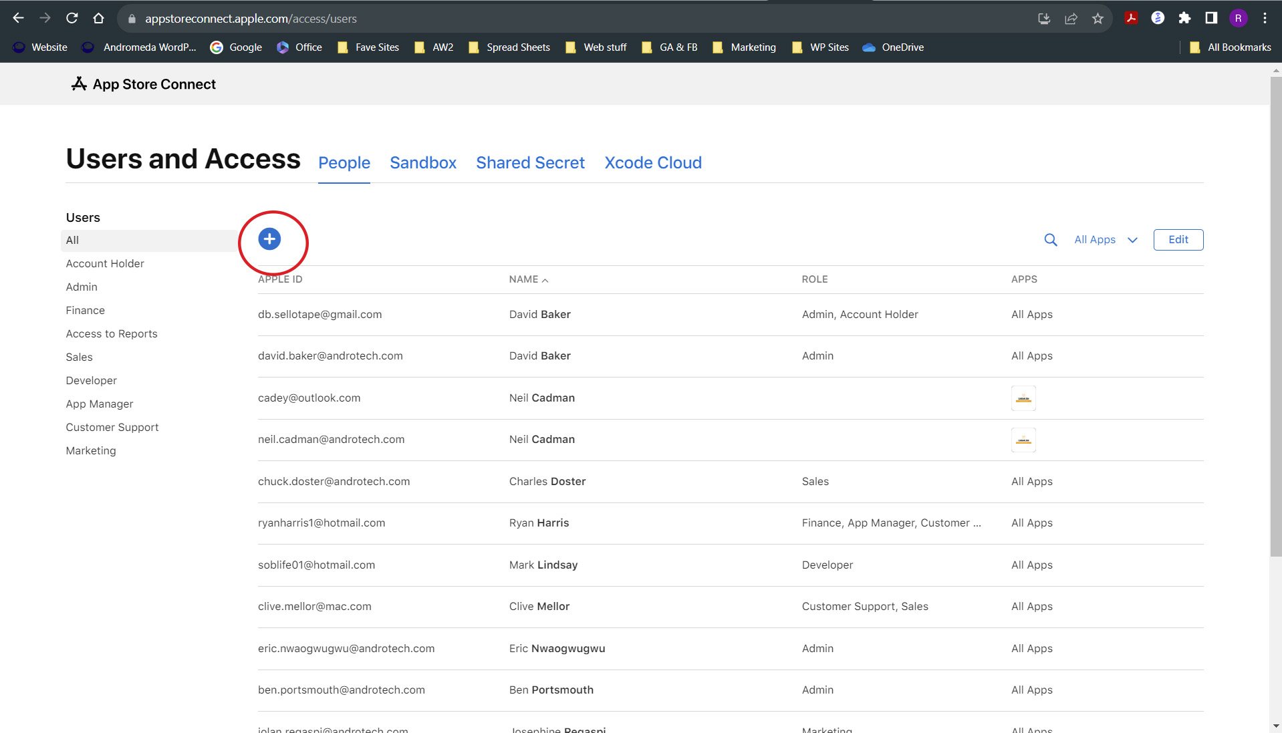This screenshot has width=1282, height=733.
Task: Bookmark this page with the star icon
Action: point(1098,19)
